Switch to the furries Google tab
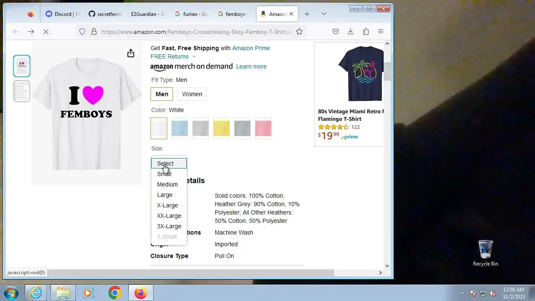 [191, 14]
